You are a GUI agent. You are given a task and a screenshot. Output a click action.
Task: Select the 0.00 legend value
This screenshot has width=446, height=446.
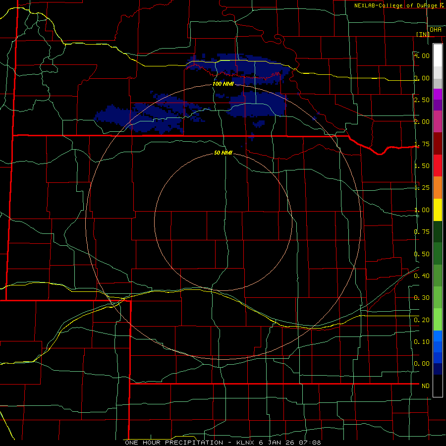[x=422, y=364]
